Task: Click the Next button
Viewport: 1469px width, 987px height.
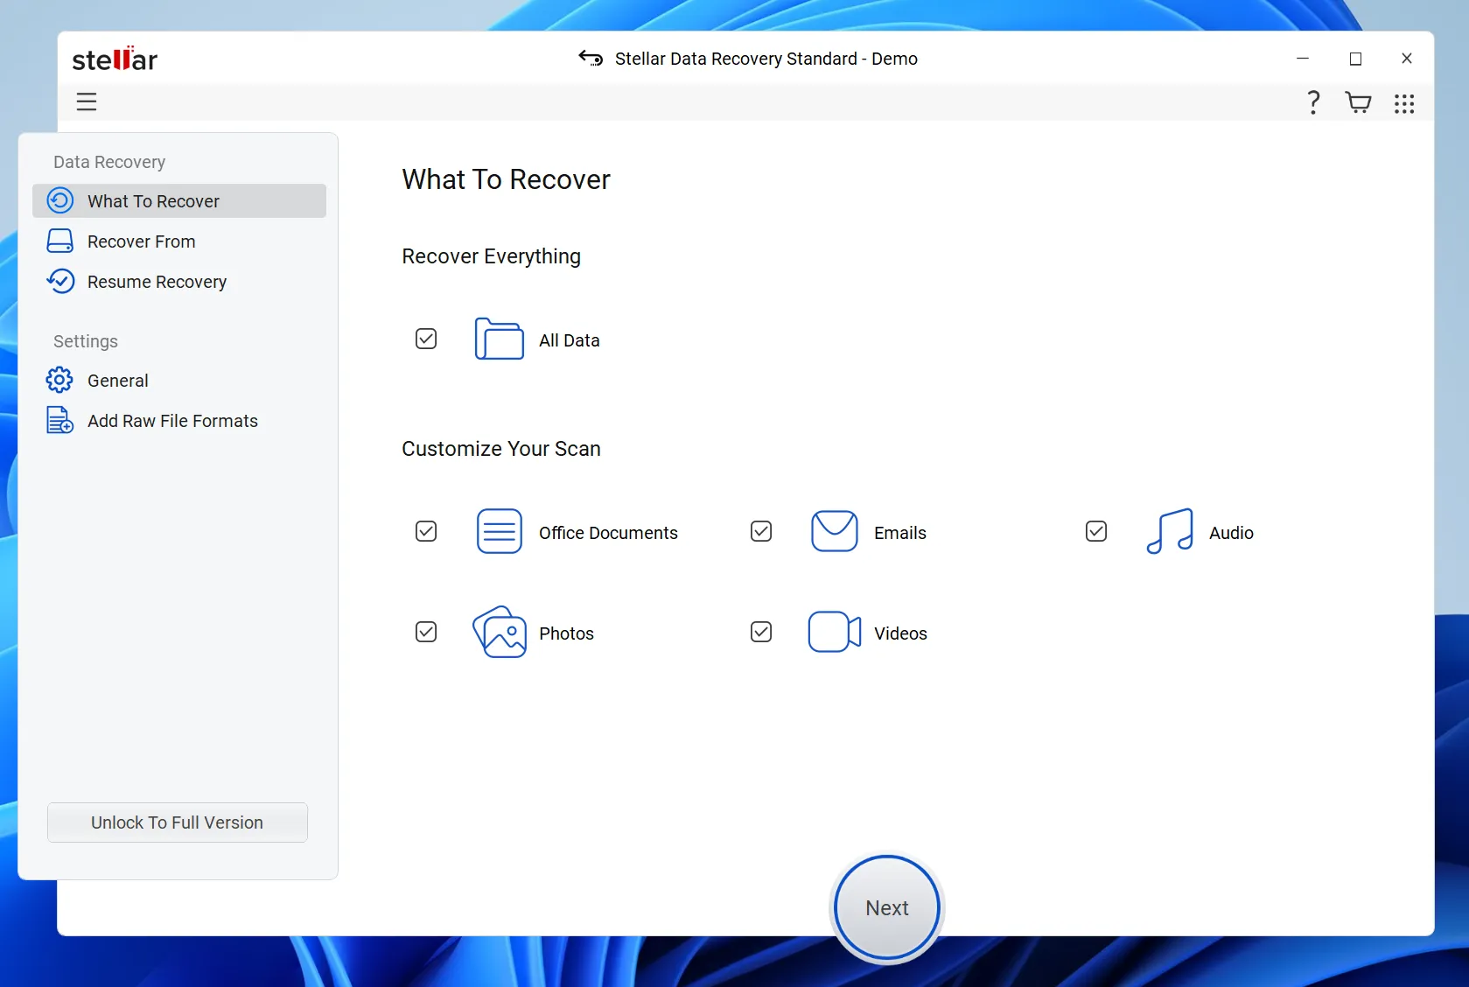Action: tap(887, 907)
